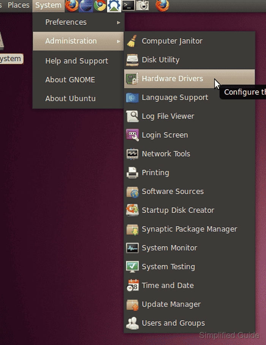Open Computer Janitor broom icon
266x345 pixels.
132,41
